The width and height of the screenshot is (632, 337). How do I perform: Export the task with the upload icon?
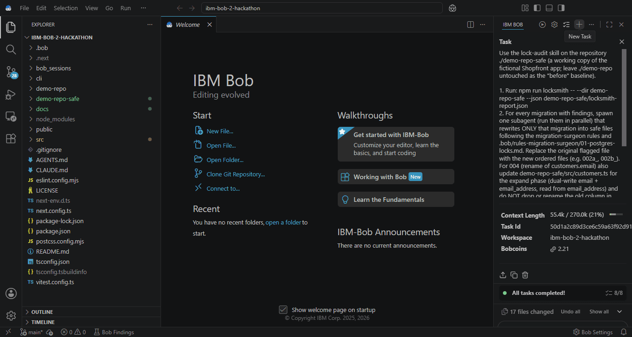(x=503, y=275)
